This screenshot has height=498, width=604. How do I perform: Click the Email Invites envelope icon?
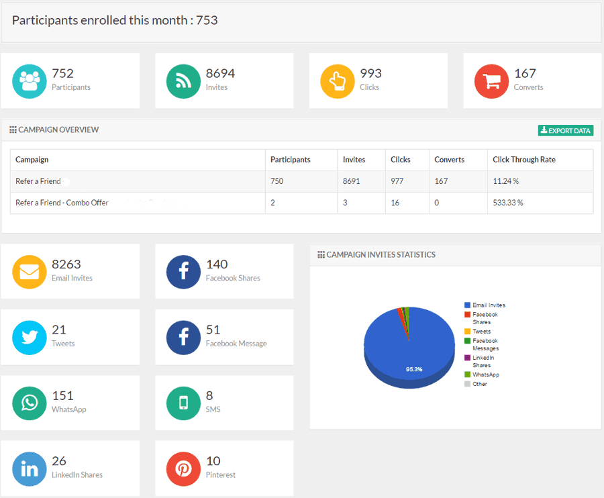30,272
